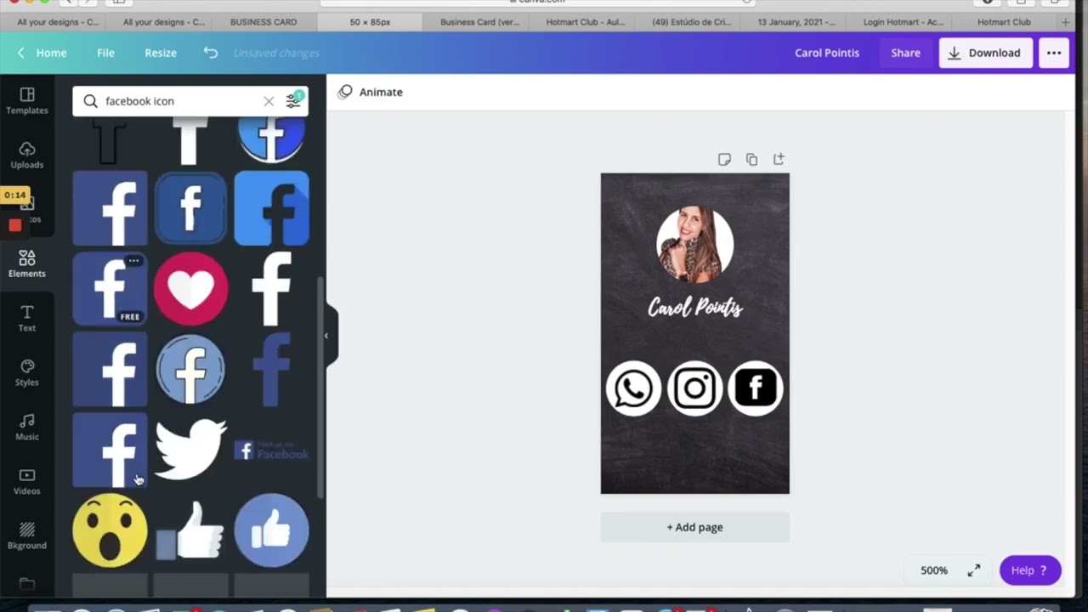Open the 500% zoom level control
This screenshot has height=612, width=1088.
[933, 570]
